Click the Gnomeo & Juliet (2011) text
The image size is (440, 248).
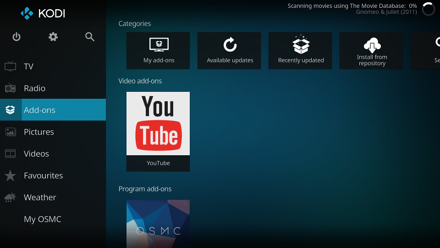[386, 12]
